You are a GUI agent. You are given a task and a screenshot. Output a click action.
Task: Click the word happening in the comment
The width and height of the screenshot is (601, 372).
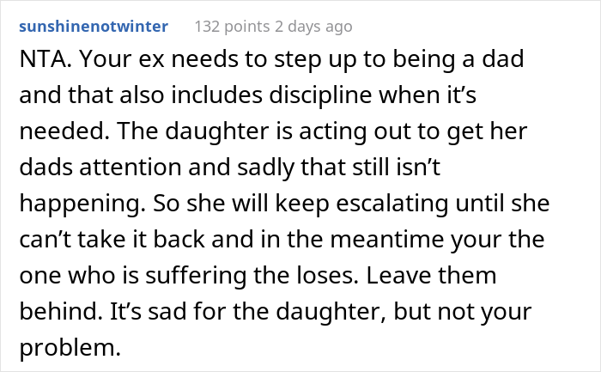(x=82, y=204)
